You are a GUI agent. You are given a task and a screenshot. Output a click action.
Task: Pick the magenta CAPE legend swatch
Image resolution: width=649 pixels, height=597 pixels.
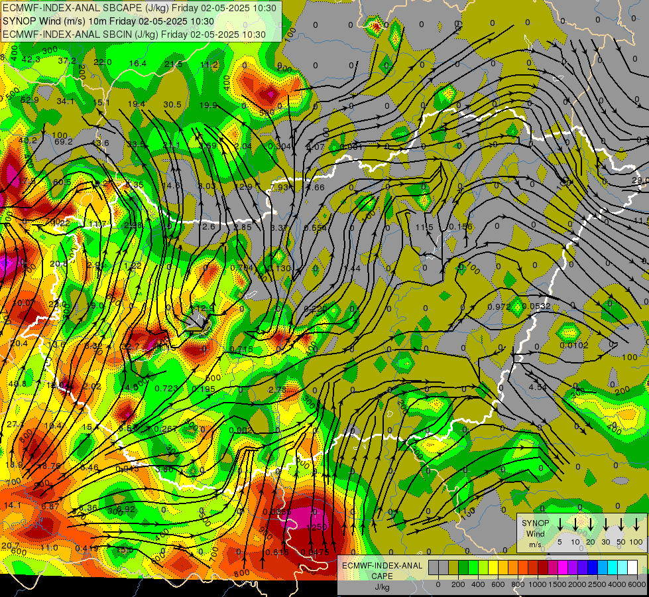tap(563, 567)
